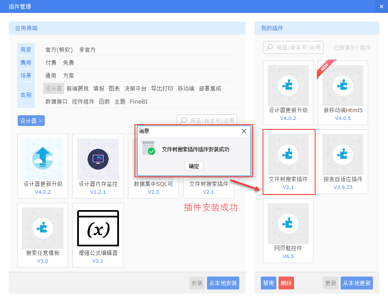Select 设计器更新升级 icon in 我的插件

(x=288, y=86)
